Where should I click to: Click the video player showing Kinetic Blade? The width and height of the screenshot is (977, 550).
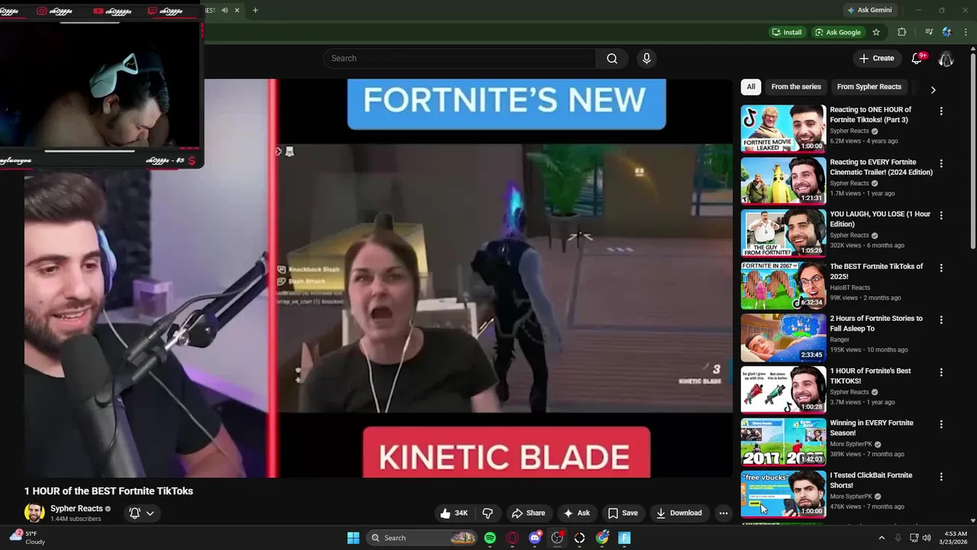[379, 278]
